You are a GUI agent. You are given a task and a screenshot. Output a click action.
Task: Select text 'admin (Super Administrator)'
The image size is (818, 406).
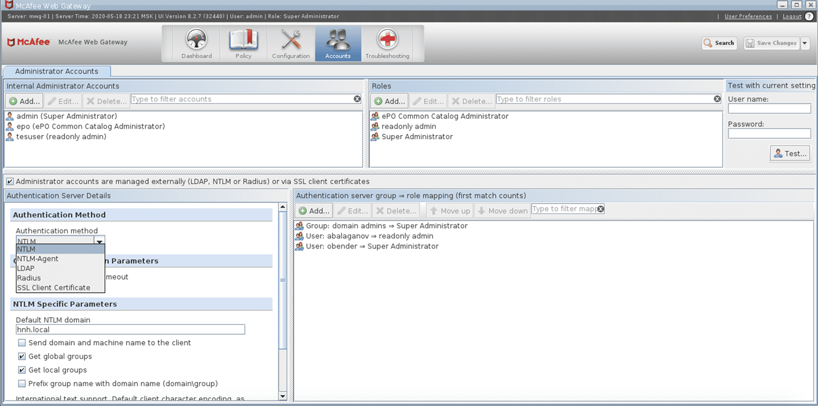click(67, 116)
